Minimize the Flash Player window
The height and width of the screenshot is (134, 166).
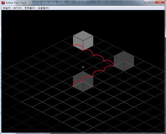pos(147,2)
